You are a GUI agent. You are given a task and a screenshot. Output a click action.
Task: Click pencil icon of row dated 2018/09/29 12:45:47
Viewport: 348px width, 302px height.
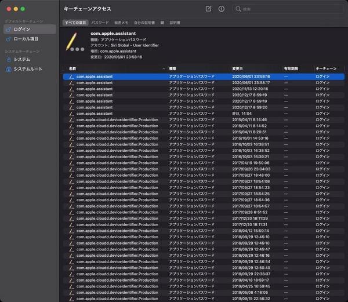point(71,249)
